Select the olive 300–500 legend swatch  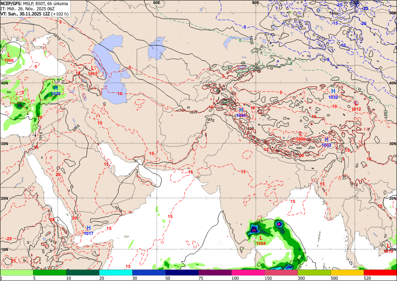click(x=314, y=273)
